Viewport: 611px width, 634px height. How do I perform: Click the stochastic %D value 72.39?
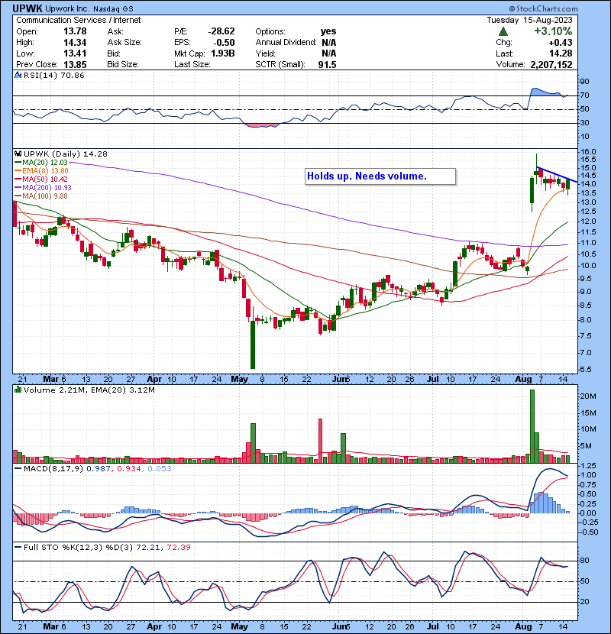pos(178,547)
